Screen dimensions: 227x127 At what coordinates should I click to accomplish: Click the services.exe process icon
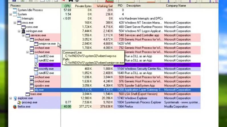point(27,35)
